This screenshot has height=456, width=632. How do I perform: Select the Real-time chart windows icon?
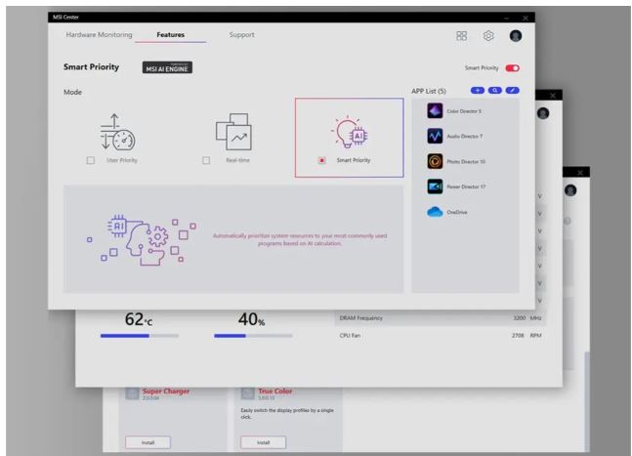tap(233, 132)
